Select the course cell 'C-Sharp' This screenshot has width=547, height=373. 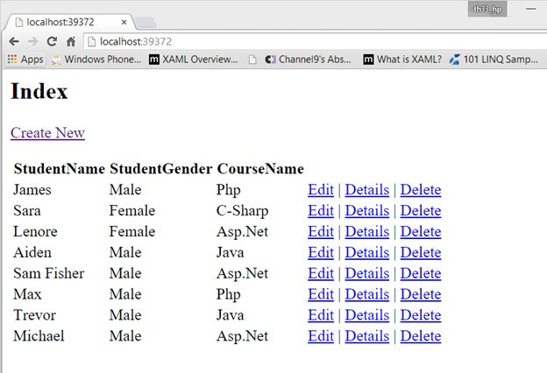coord(243,211)
